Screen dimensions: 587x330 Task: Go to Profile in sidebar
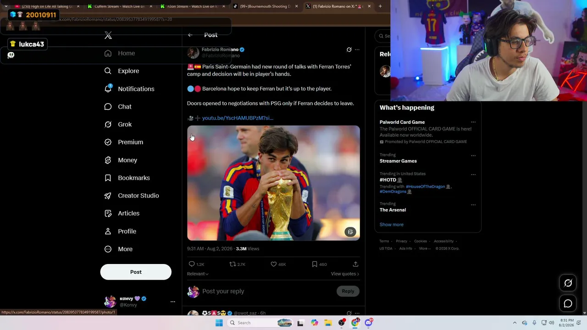[120, 231]
